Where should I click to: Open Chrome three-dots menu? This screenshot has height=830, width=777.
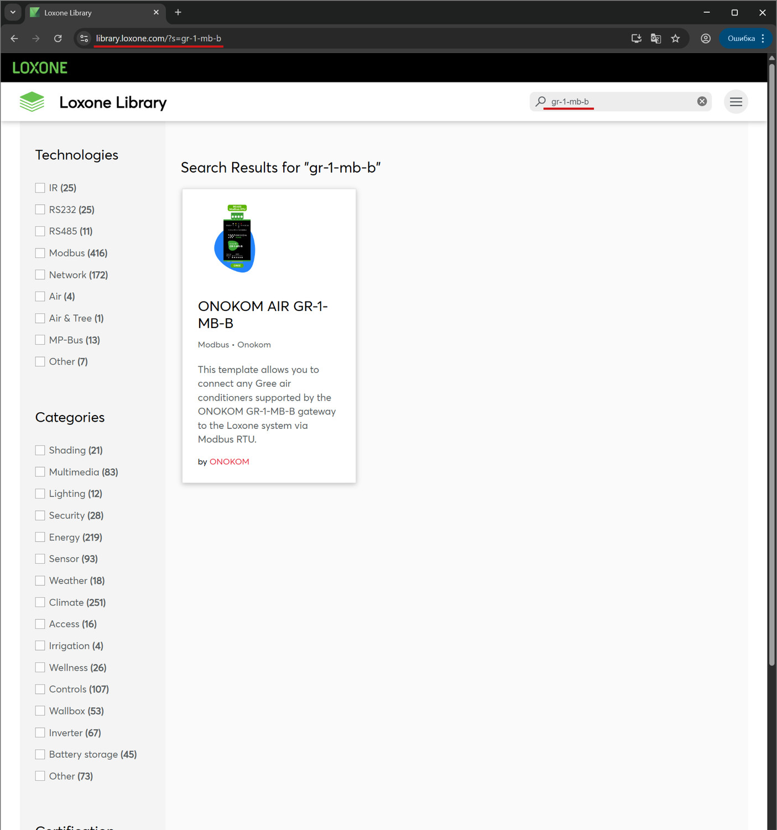763,38
